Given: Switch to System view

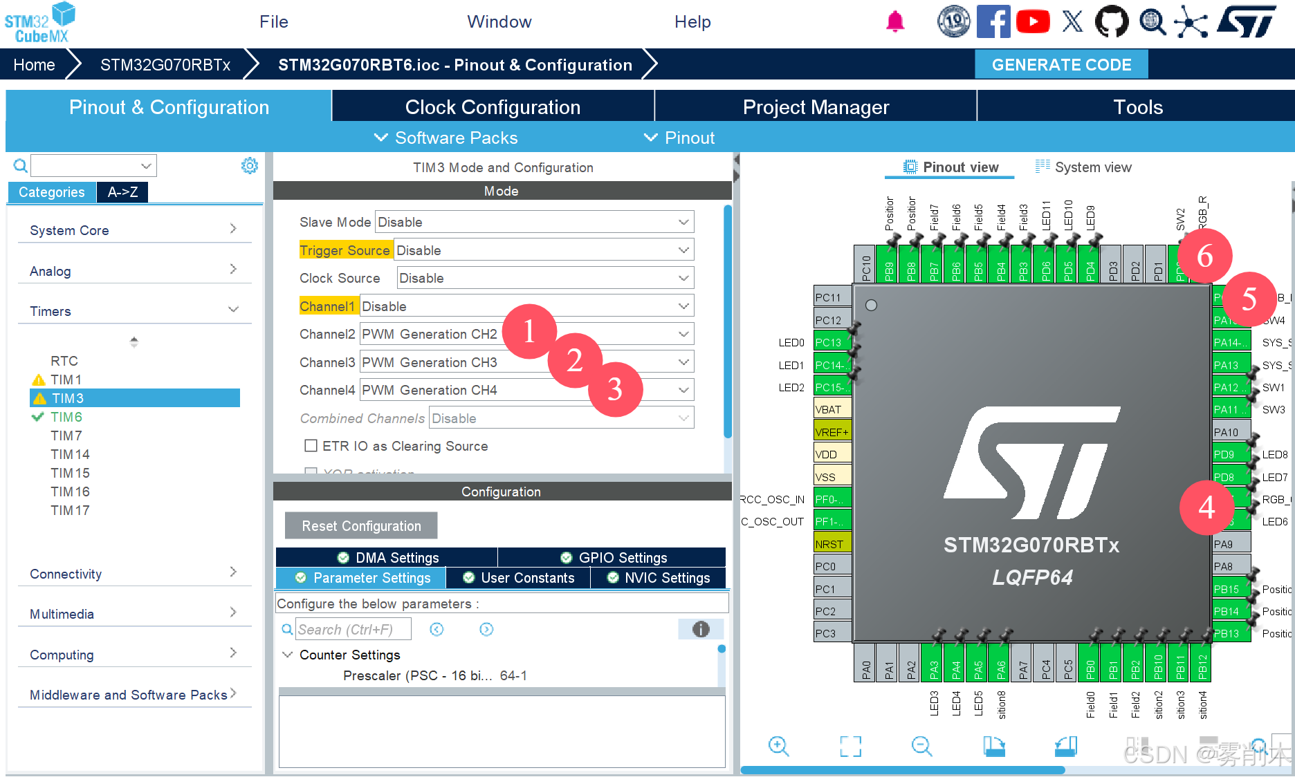Looking at the screenshot, I should 1083,167.
